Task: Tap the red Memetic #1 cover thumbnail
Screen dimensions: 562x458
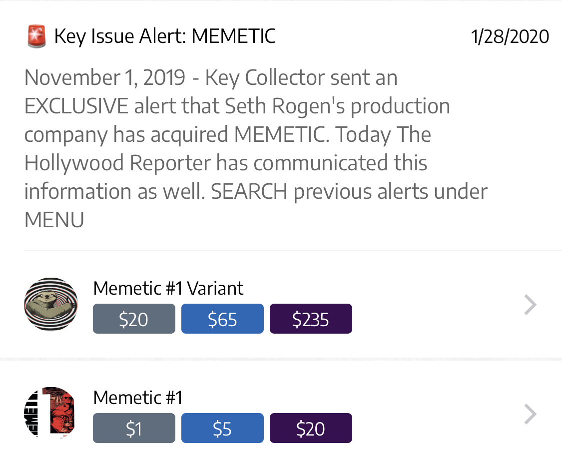Action: (x=51, y=413)
